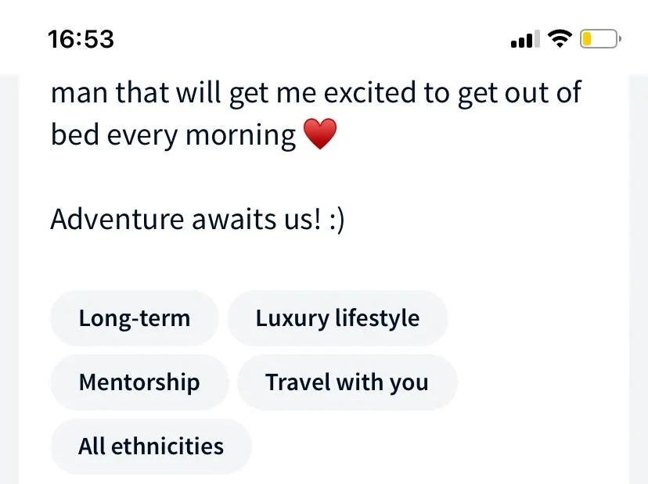The width and height of the screenshot is (648, 484).
Task: Tap the Wi-Fi status icon
Action: [x=560, y=39]
